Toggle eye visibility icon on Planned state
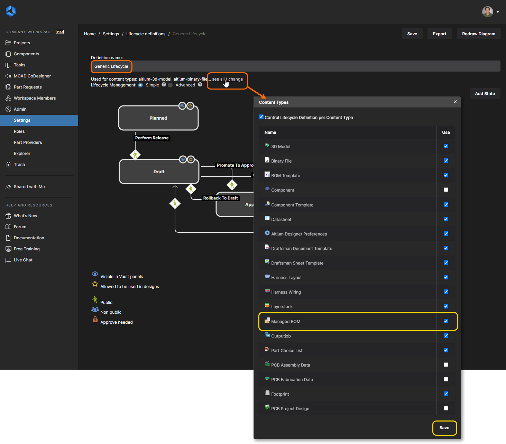Screen dimensions: 506x444 (182, 106)
